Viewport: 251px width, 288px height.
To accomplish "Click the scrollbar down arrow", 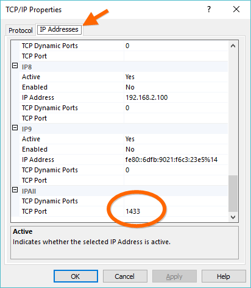I will (x=233, y=217).
